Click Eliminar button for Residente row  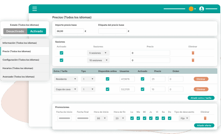coord(201,79)
